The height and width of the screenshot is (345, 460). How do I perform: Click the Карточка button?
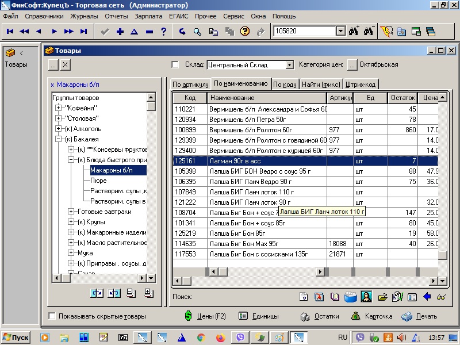(x=371, y=316)
